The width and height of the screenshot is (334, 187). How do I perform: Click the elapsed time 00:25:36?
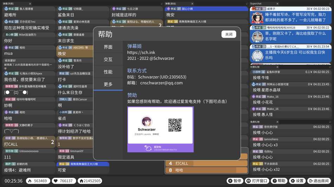click(13, 181)
